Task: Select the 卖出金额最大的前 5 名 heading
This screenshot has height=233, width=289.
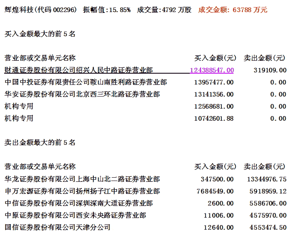Action: point(40,143)
